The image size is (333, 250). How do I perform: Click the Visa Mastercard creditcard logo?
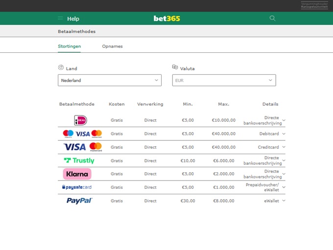82,147
